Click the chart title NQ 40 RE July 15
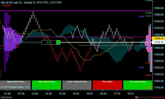Viewport: 165px width, 99px height. [x=11, y=3]
